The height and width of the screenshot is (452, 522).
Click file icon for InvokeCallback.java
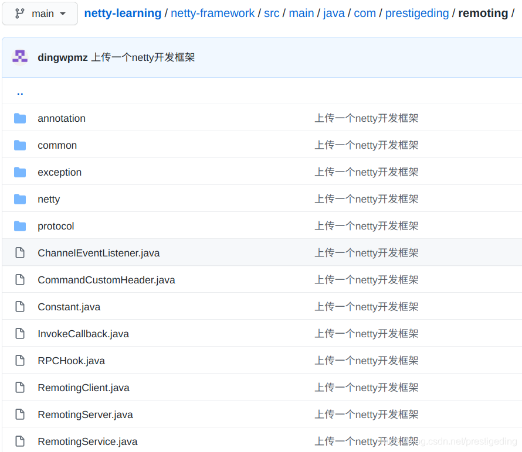20,333
